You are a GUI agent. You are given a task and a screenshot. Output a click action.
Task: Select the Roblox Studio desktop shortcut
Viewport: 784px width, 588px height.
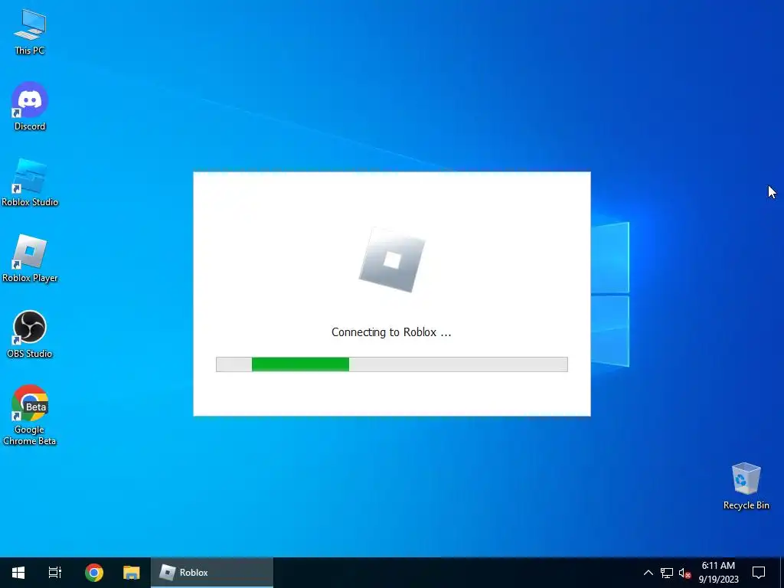pyautogui.click(x=30, y=182)
